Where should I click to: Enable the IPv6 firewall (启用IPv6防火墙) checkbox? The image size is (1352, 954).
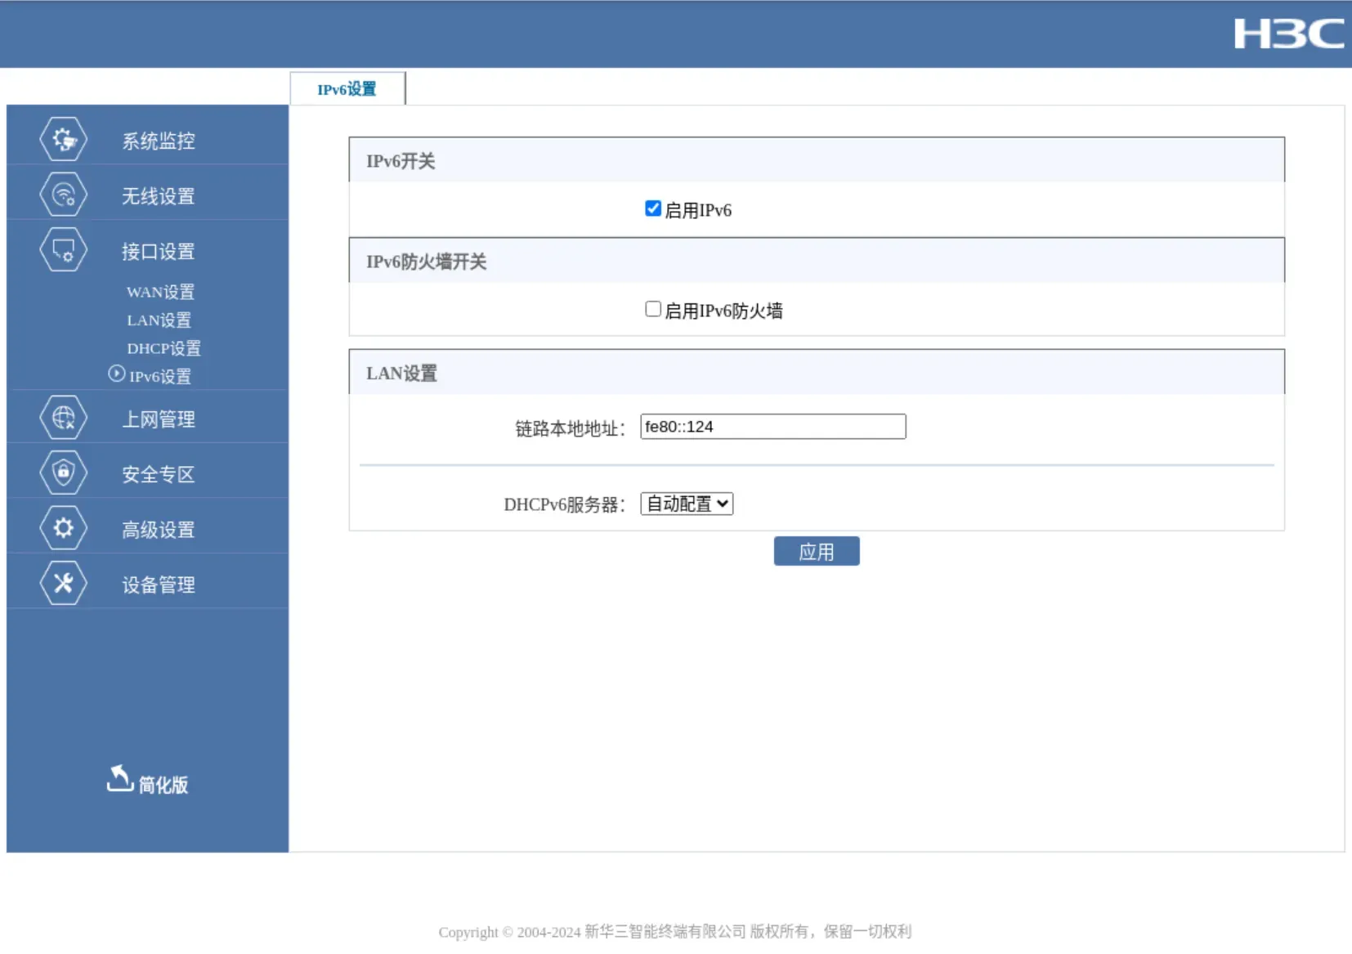652,309
